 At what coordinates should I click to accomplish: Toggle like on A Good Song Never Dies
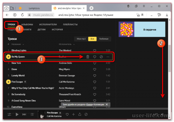point(95,101)
